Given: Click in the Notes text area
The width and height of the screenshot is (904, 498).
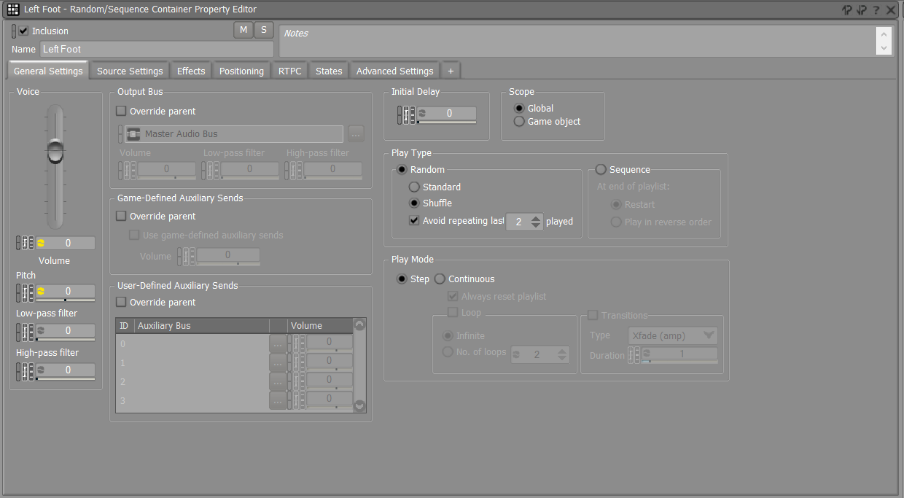Looking at the screenshot, I should click(578, 41).
